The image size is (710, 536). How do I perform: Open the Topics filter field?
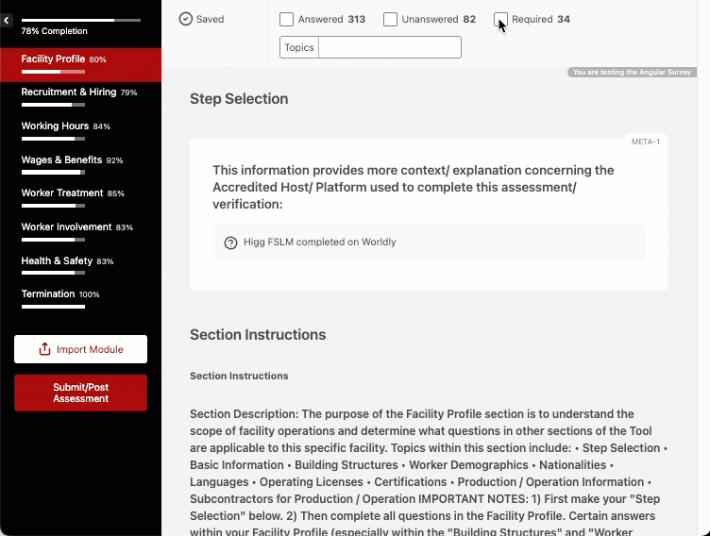click(370, 47)
